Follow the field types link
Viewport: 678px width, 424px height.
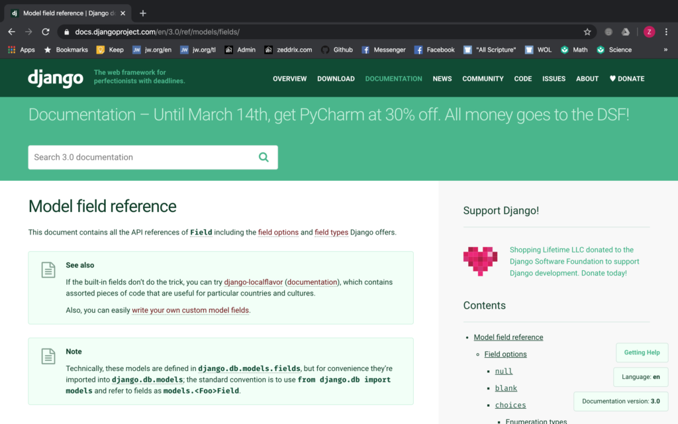[331, 233]
